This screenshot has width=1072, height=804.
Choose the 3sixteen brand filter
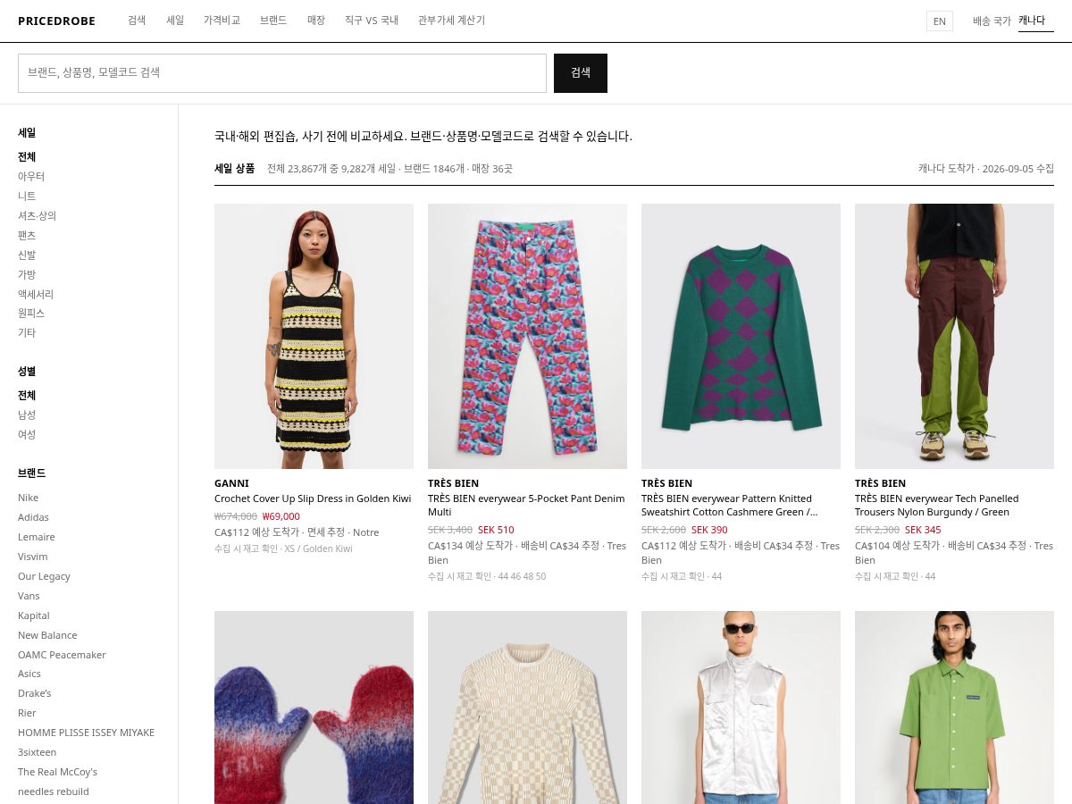(x=37, y=752)
